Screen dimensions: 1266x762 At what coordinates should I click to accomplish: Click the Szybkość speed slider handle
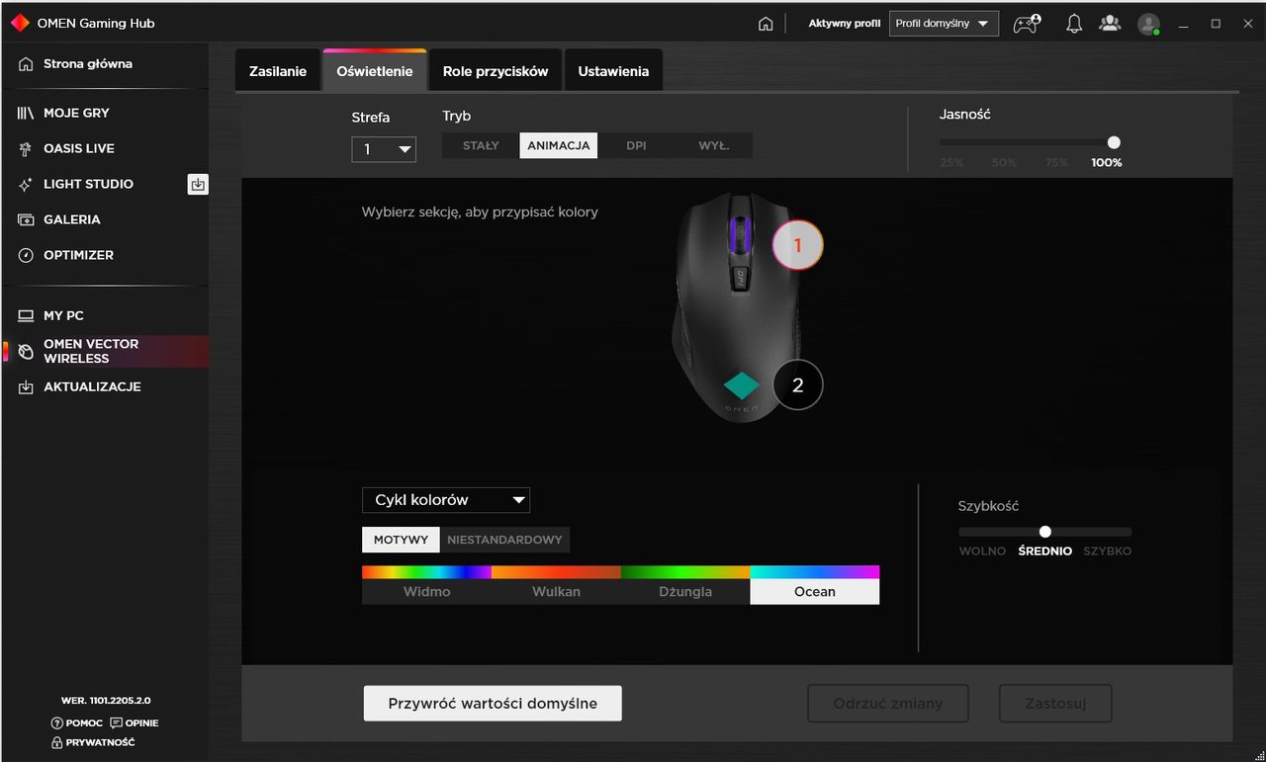click(1045, 532)
